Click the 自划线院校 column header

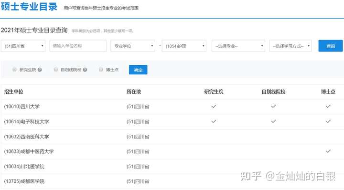pos(273,91)
